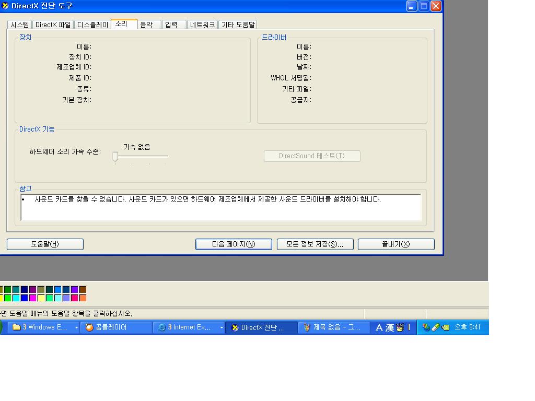535x401 pixels.
Task: Click the 하드웨어 소리 가속 수준 label
Action: pos(65,151)
